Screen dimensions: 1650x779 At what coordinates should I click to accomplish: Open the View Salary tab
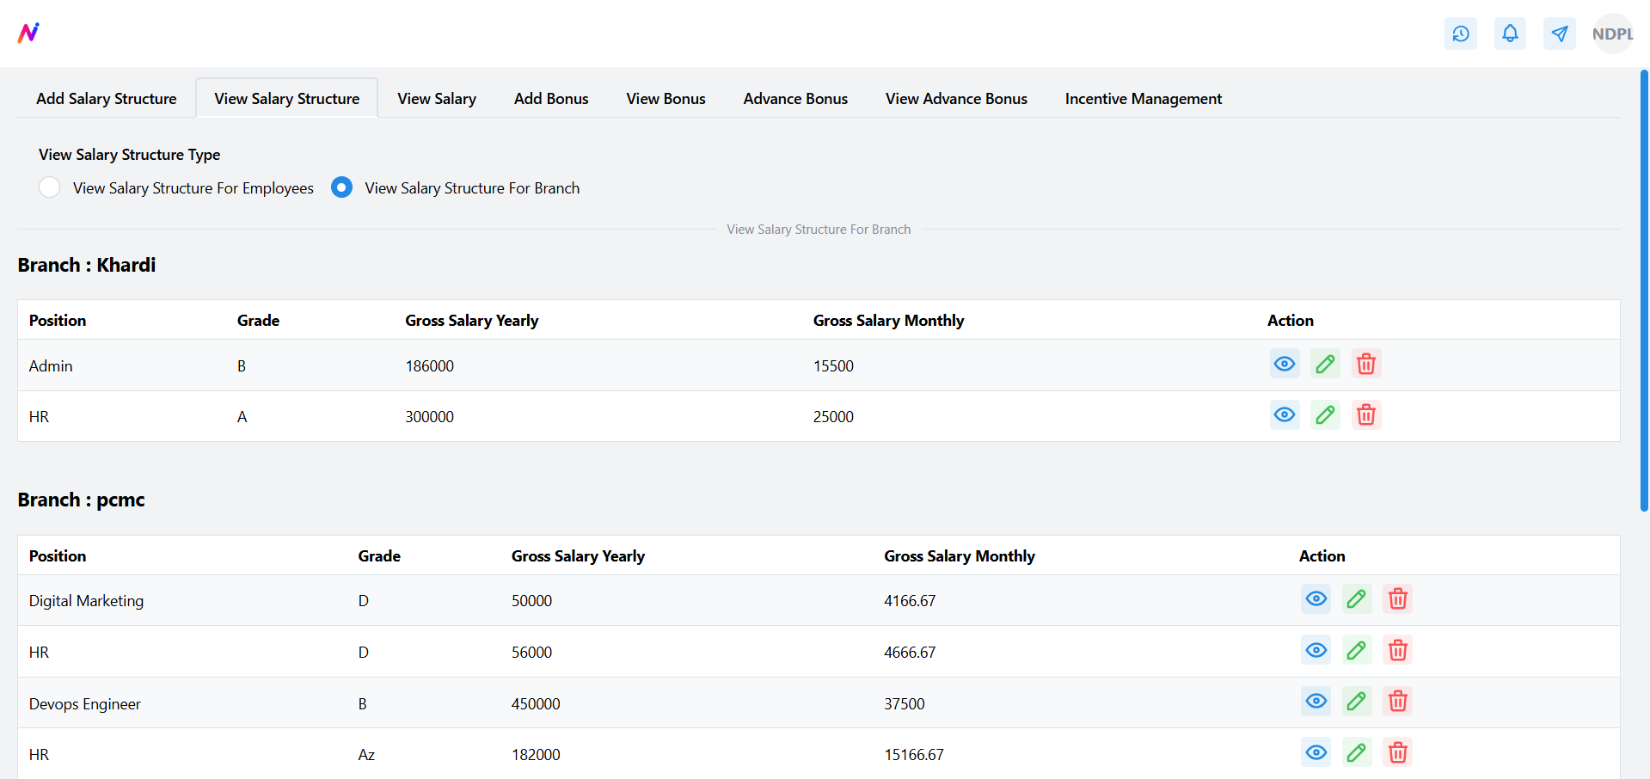tap(437, 98)
